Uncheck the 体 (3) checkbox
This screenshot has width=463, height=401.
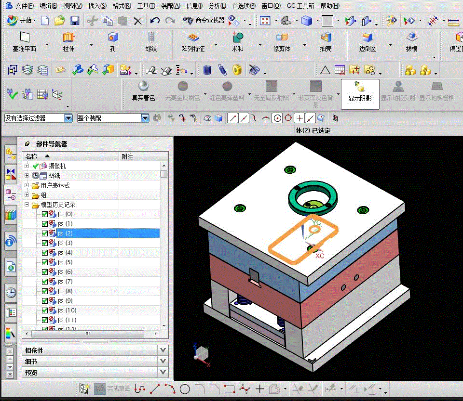coord(45,243)
